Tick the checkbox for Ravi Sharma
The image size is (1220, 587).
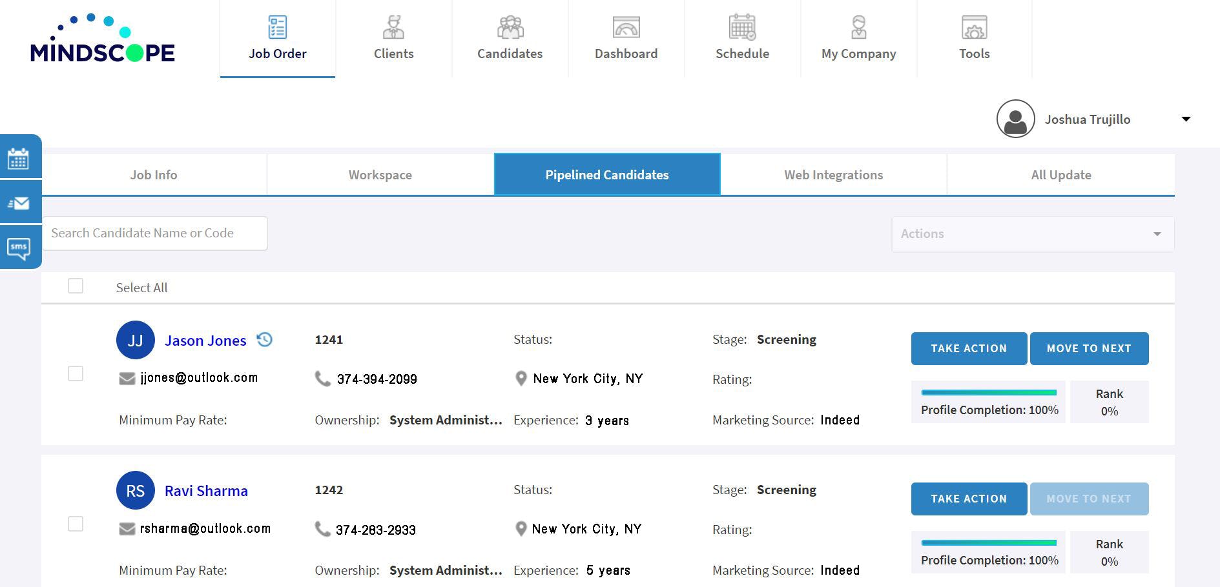coord(76,524)
